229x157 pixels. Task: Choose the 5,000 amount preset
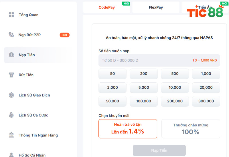point(144,88)
